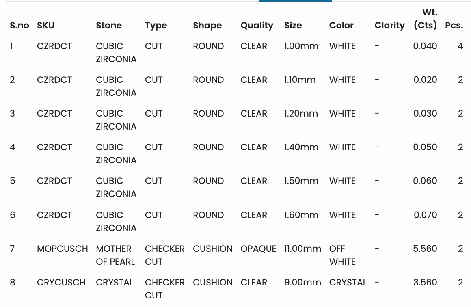Click the OPAQUE quality cell
Viewport: 471px width, 307px height.
pos(258,249)
